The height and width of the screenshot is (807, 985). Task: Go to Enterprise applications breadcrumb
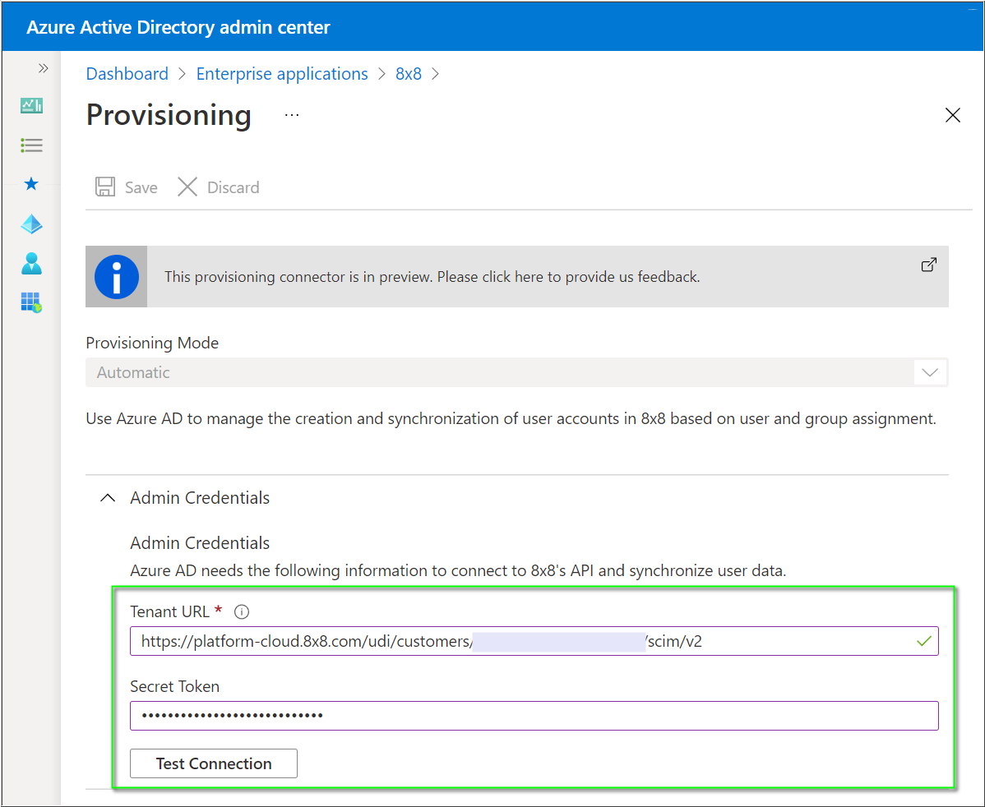[x=282, y=73]
